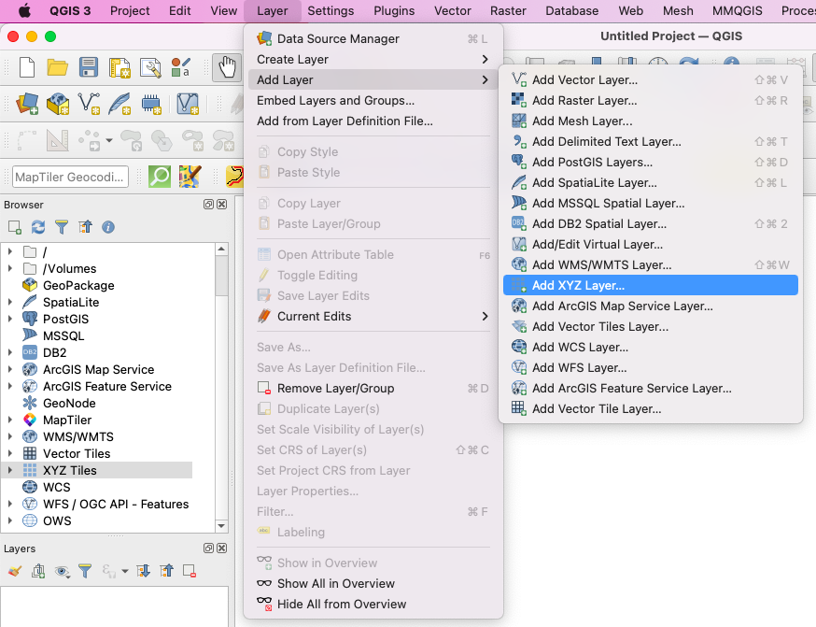The height and width of the screenshot is (627, 816).
Task: Click the Refresh icon in Browser panel
Action: coord(38,227)
